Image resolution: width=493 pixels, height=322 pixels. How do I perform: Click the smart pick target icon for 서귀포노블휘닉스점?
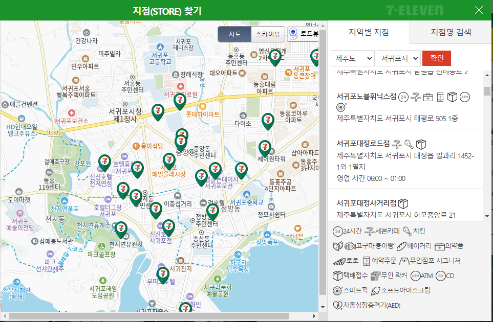341,107
